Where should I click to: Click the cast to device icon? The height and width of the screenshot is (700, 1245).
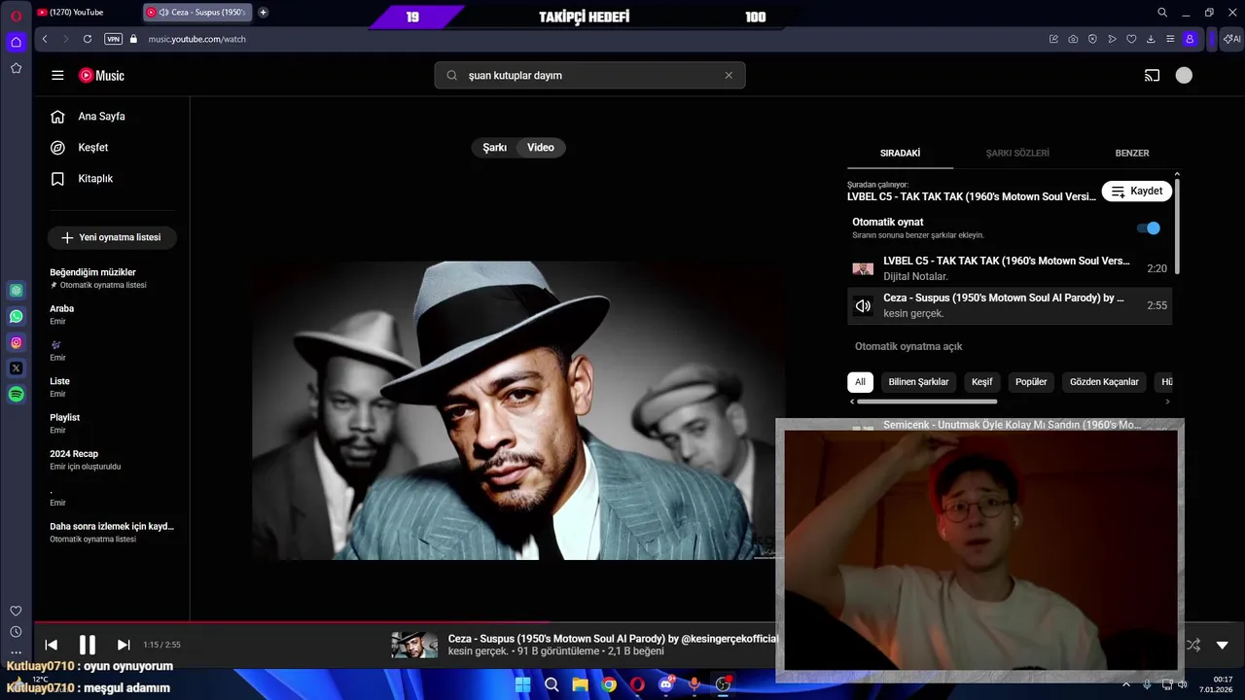coord(1152,75)
